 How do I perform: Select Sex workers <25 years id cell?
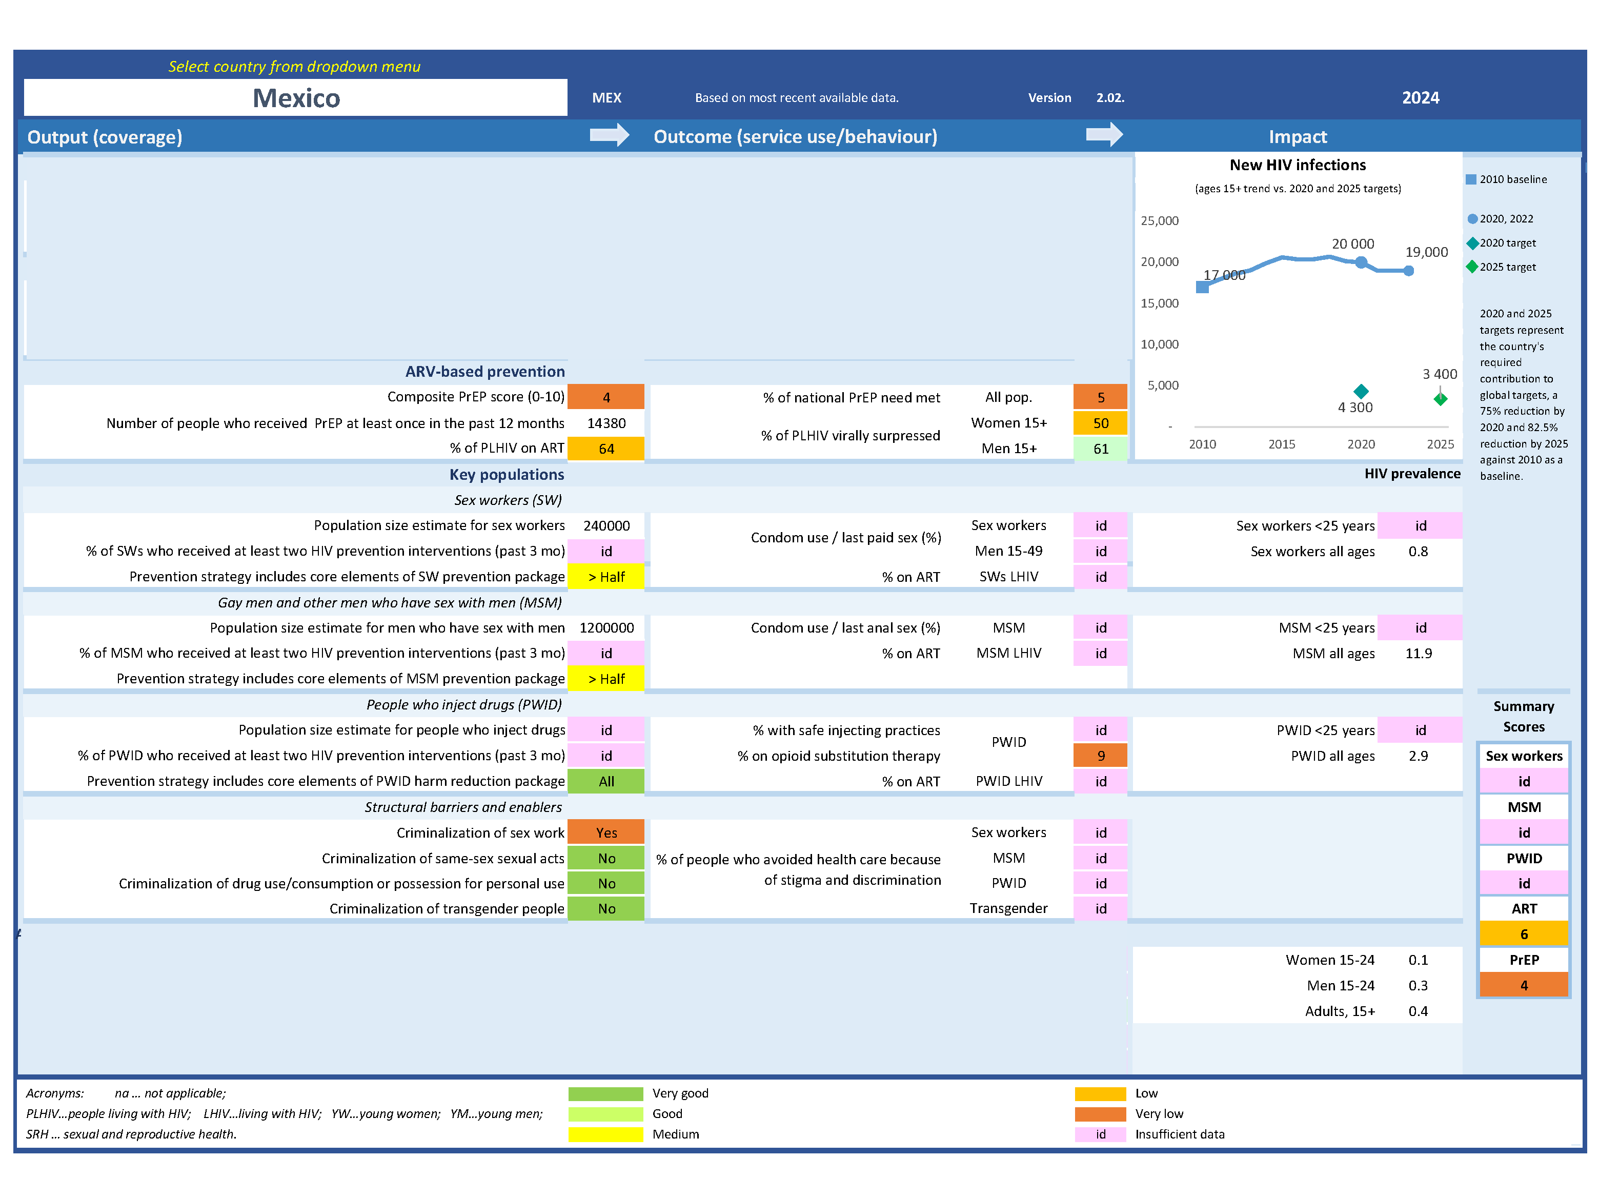click(x=1419, y=525)
